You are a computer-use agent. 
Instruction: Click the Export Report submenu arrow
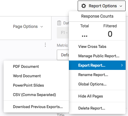click(122, 65)
